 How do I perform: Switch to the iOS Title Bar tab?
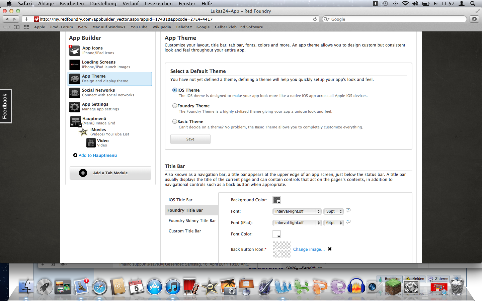(180, 200)
